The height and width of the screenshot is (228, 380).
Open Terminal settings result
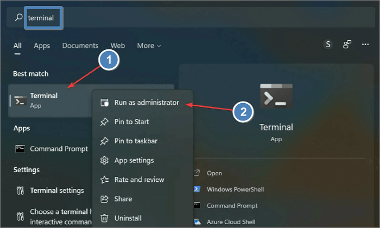(x=50, y=191)
